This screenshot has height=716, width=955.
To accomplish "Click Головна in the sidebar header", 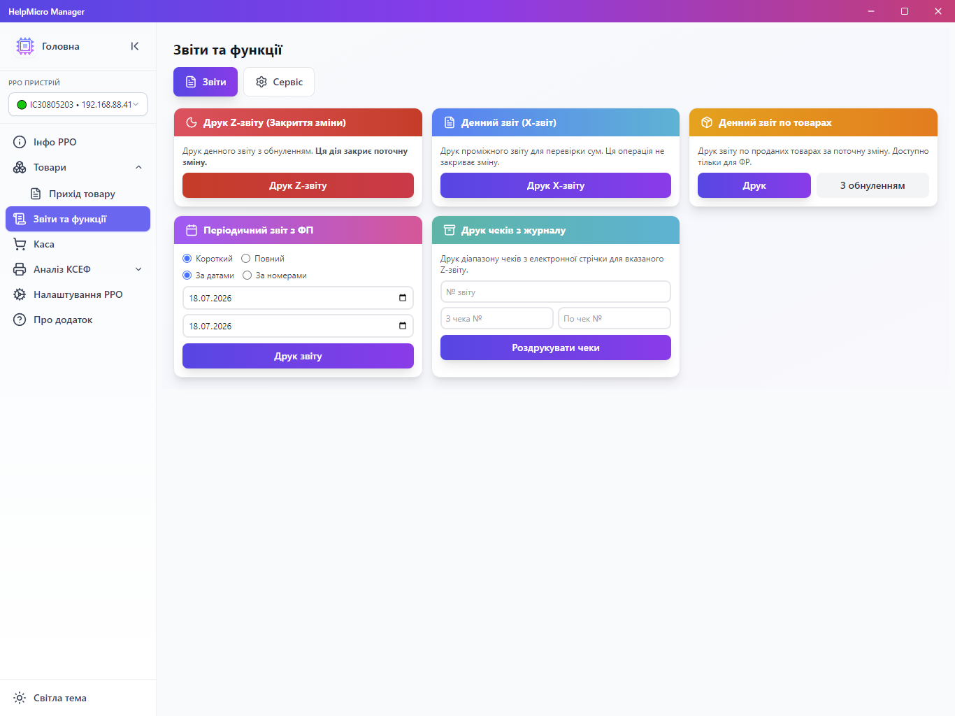I will click(61, 46).
